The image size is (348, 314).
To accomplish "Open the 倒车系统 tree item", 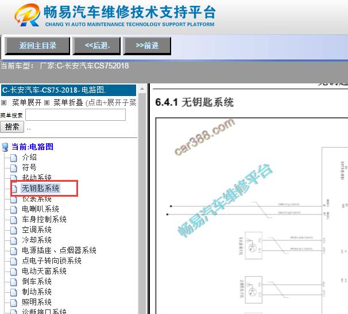I will tap(37, 282).
